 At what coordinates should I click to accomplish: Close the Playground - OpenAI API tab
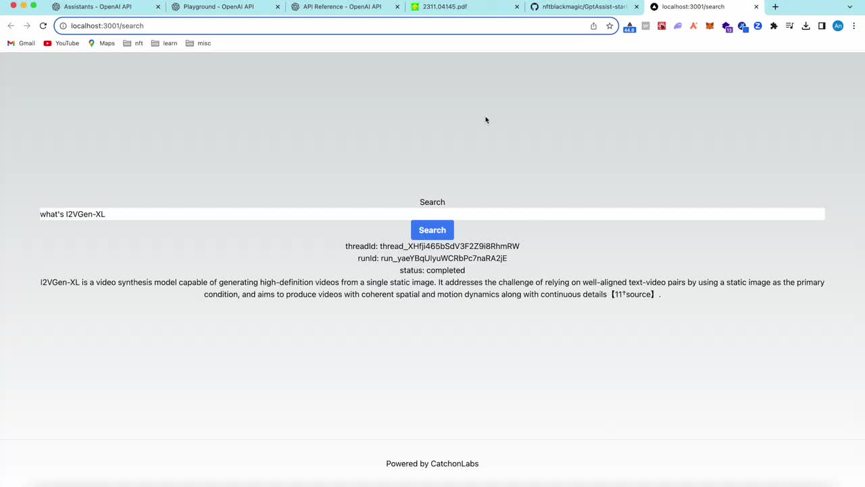click(278, 7)
